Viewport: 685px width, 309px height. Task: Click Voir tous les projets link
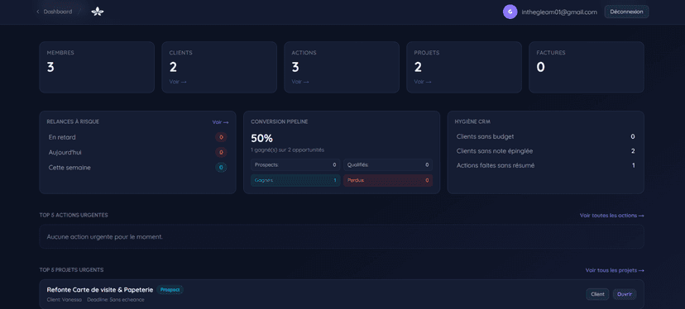pyautogui.click(x=615, y=270)
